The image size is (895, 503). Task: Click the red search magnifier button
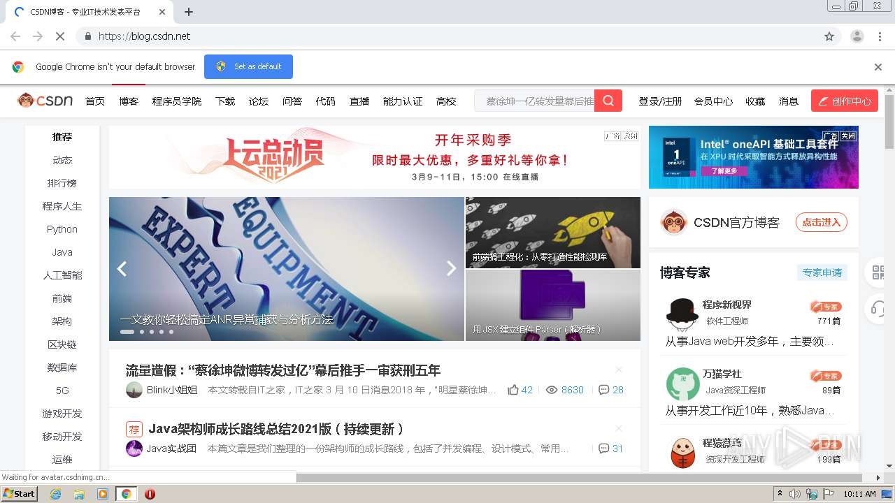click(x=608, y=101)
